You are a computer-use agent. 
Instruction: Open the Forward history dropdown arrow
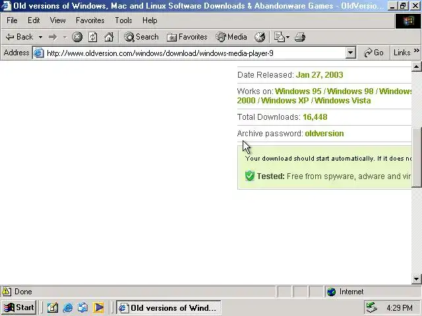point(65,37)
